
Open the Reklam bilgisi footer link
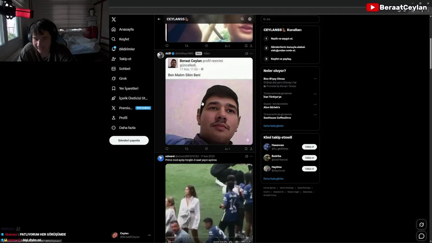(x=293, y=192)
